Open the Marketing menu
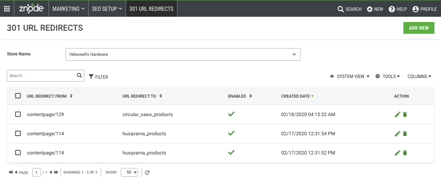 pyautogui.click(x=69, y=9)
